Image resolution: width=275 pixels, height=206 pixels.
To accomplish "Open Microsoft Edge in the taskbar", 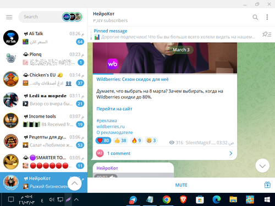I will tap(217, 199).
